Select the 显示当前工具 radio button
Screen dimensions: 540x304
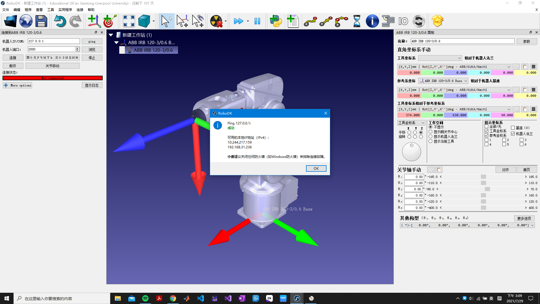[430, 141]
